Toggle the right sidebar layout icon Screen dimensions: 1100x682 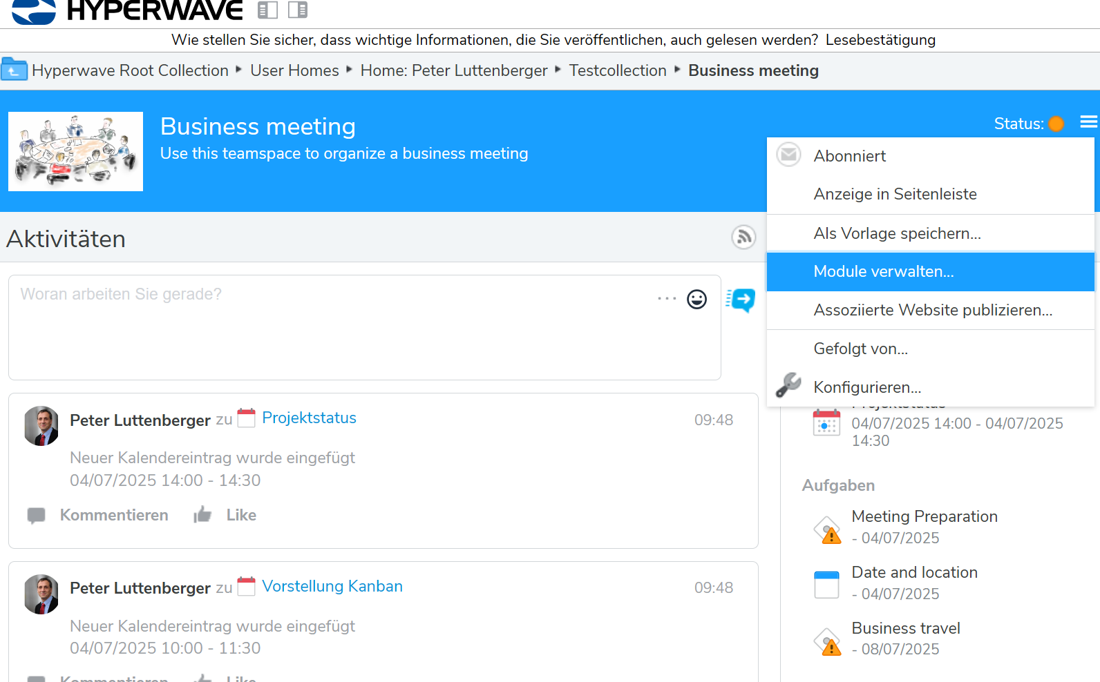[x=298, y=10]
